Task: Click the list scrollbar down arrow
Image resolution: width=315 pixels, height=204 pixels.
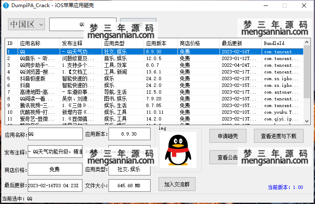Action: pos(307,121)
